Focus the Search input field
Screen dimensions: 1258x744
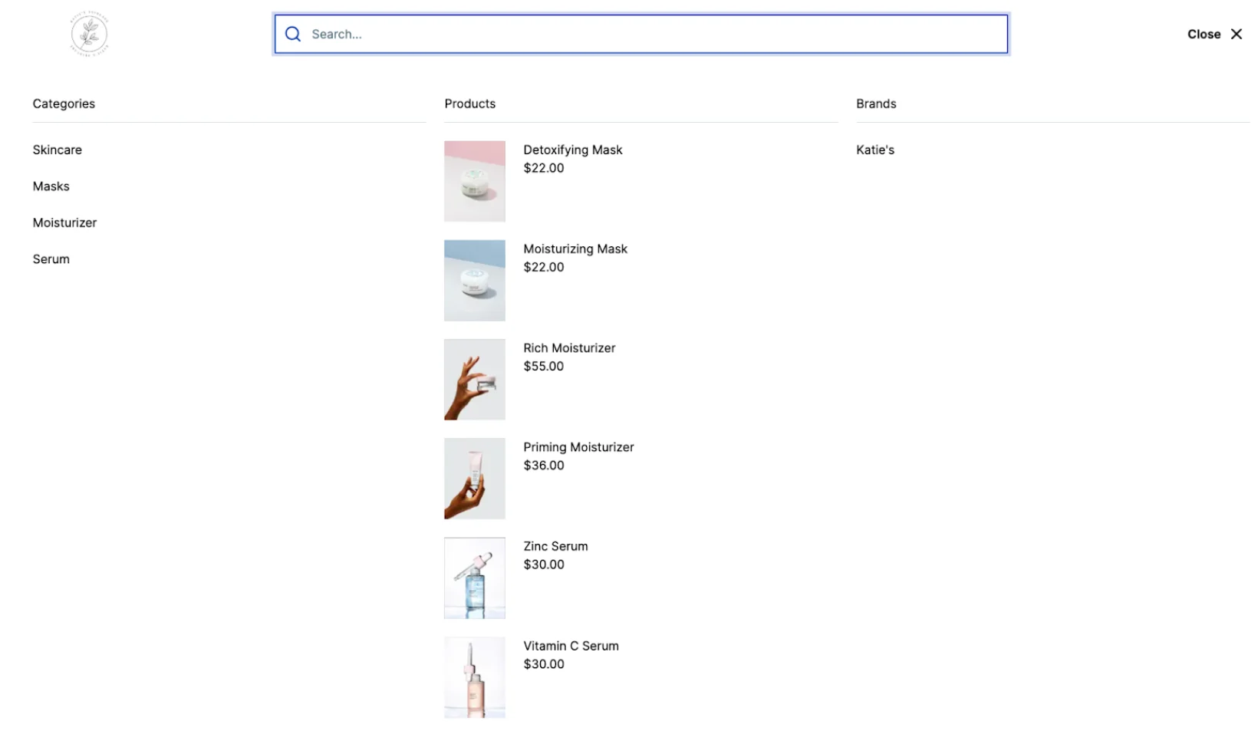coord(641,34)
